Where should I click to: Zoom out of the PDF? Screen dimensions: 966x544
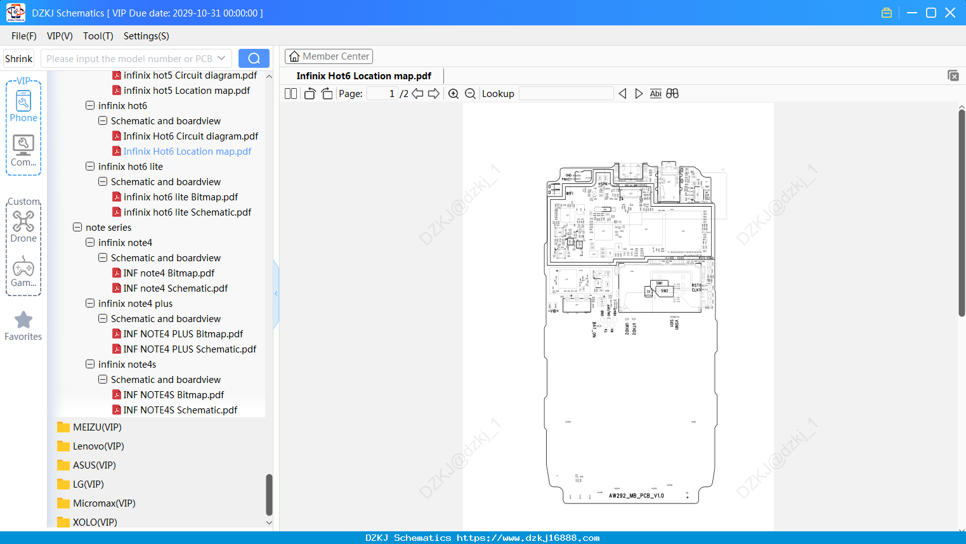[x=470, y=94]
